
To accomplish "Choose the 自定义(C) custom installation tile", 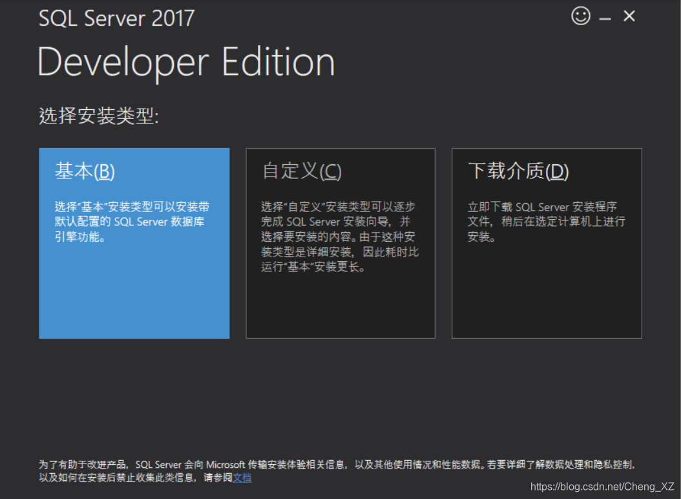I will click(x=340, y=243).
